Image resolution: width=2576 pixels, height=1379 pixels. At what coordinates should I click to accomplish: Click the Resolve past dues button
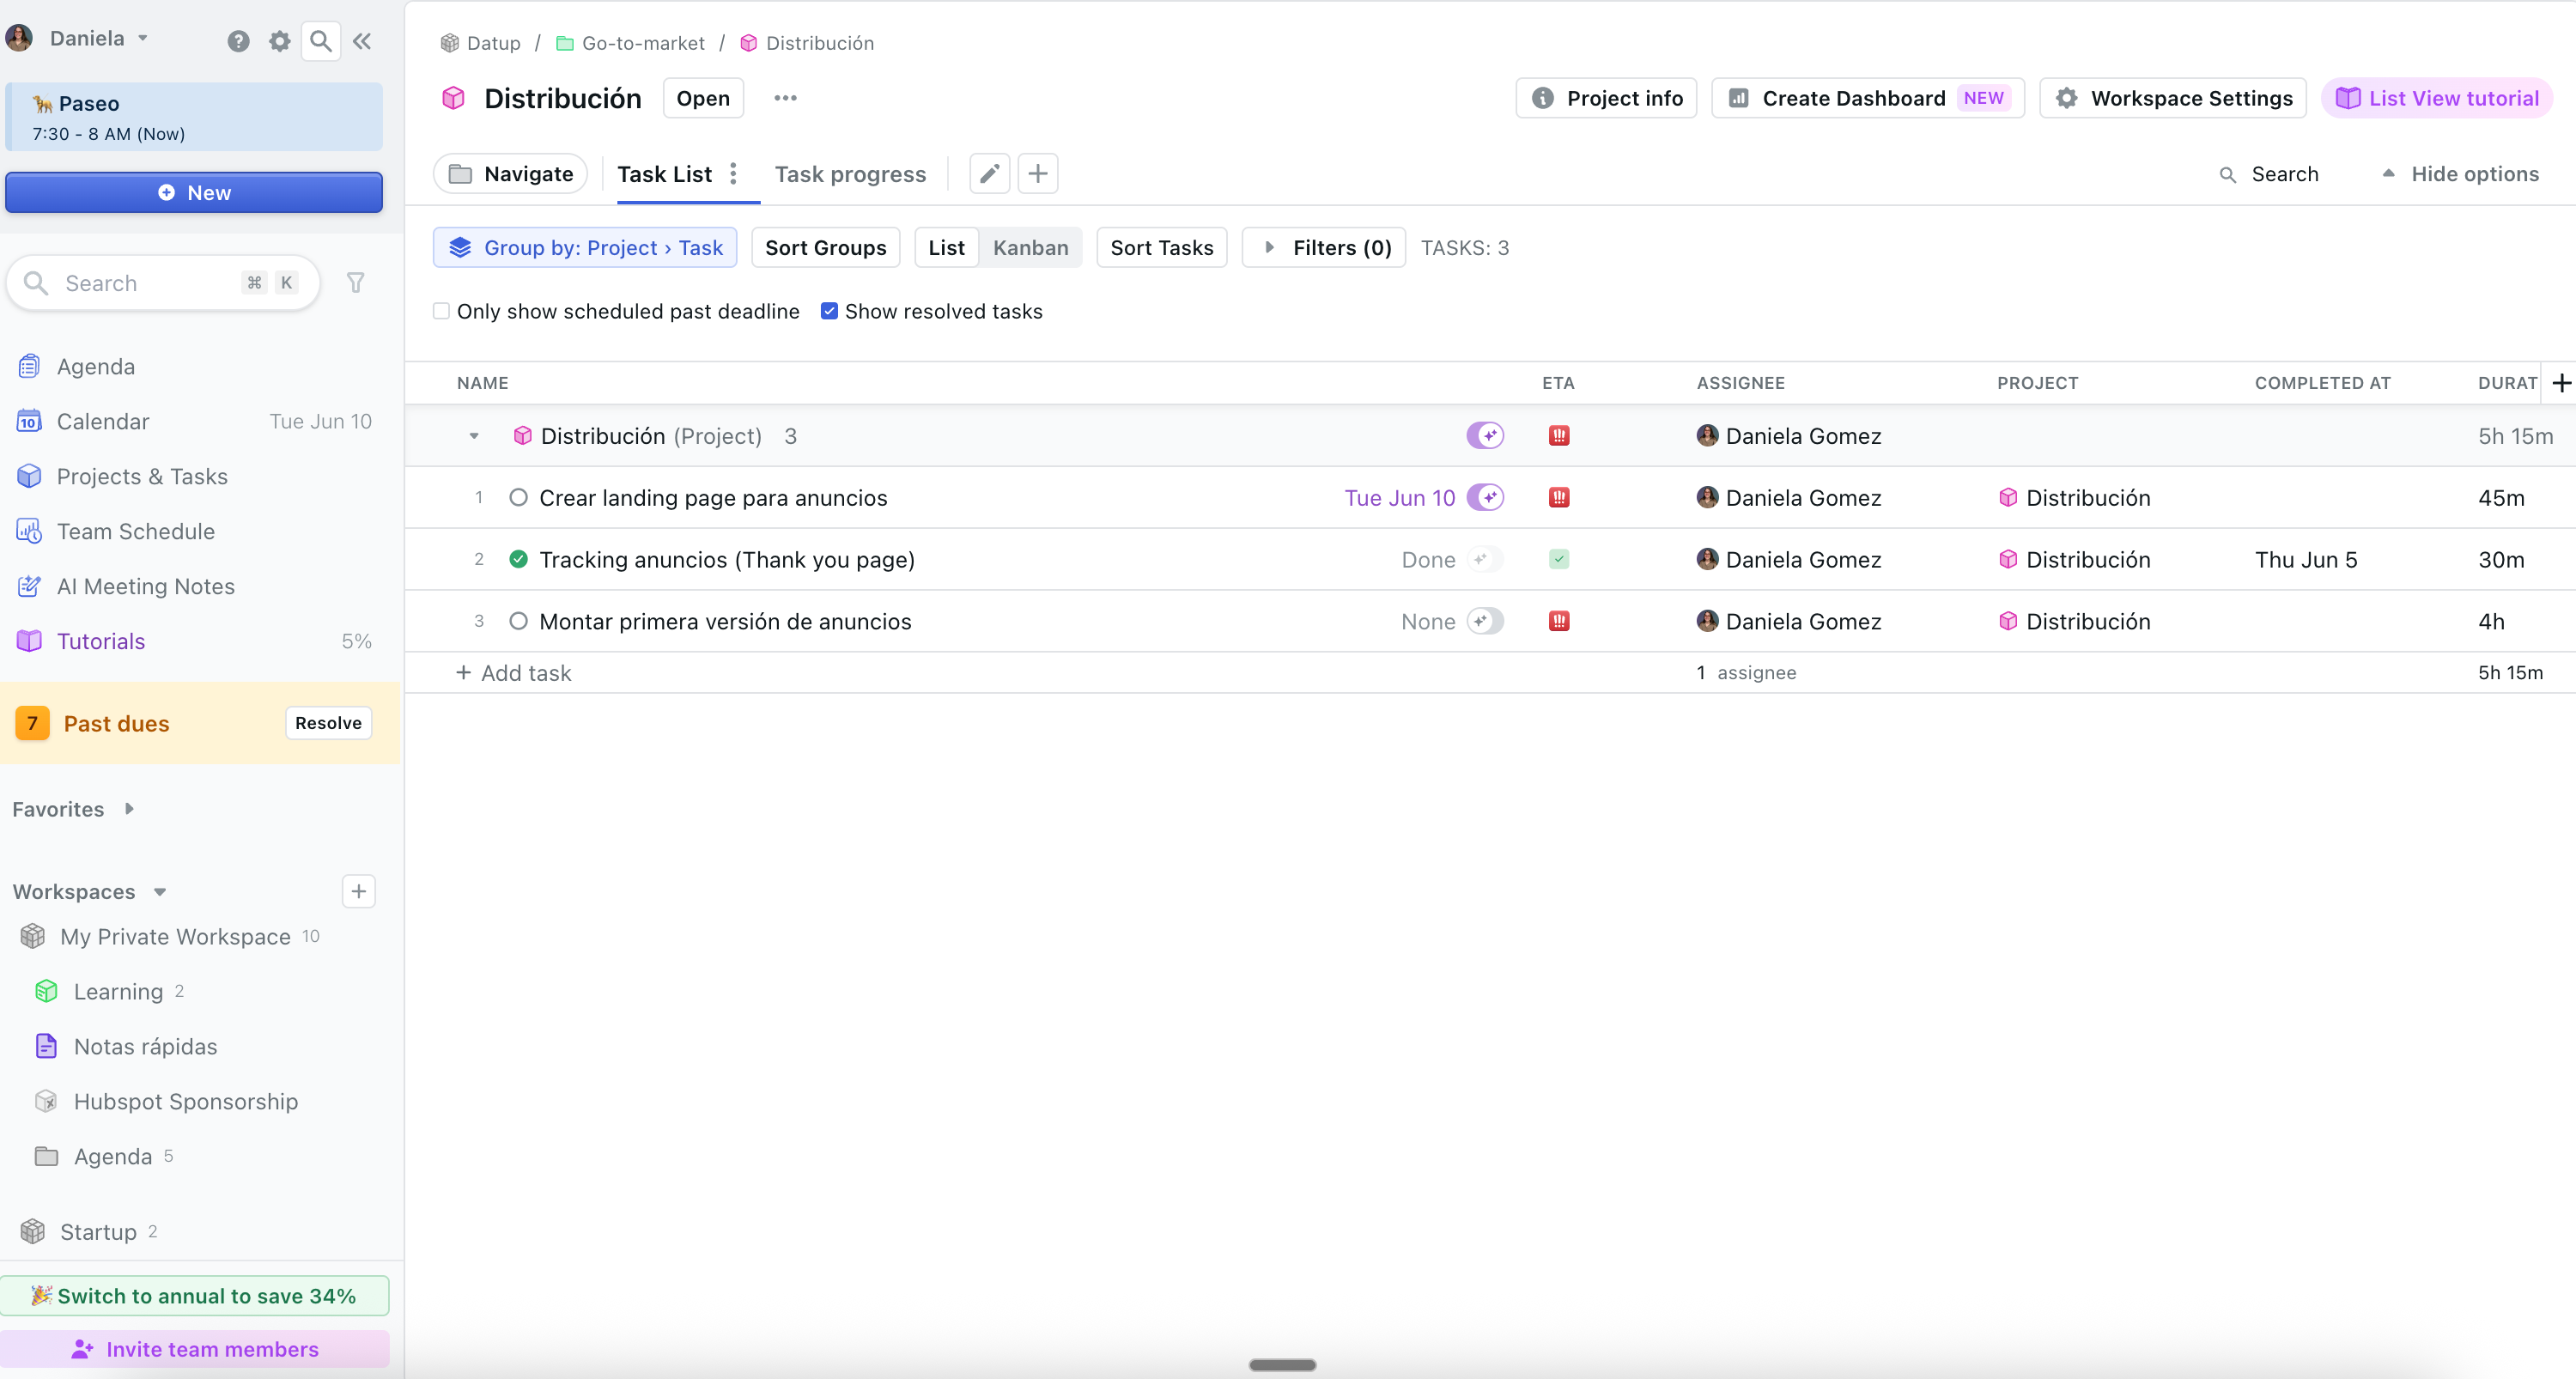coord(328,723)
